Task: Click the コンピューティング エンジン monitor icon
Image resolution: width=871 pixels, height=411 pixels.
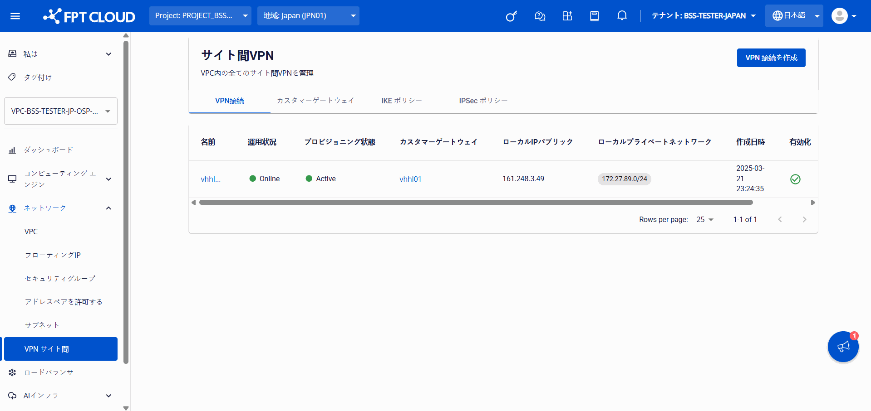Action: [x=12, y=179]
